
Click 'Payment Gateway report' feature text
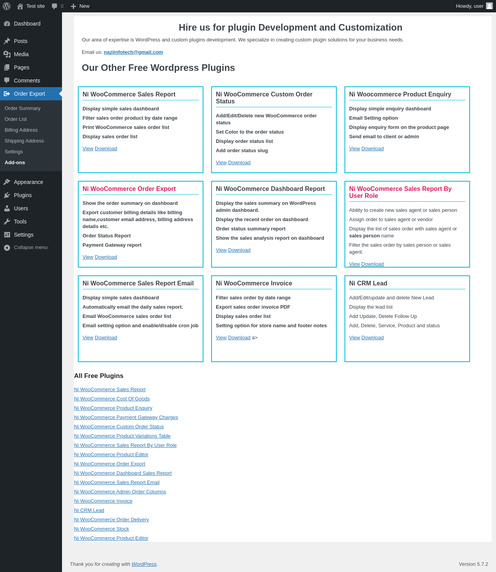[x=112, y=245]
